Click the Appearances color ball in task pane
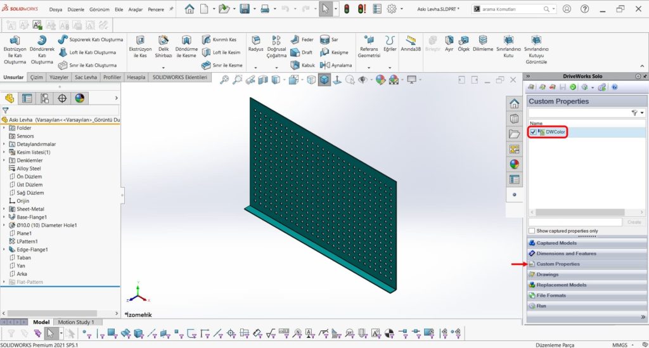Screen dimensions: 649x348 click(x=514, y=164)
